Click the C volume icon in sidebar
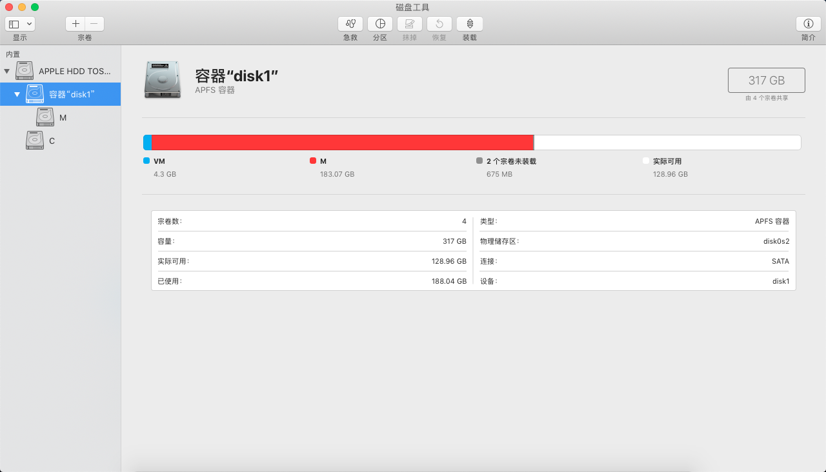Image resolution: width=826 pixels, height=472 pixels. point(35,141)
